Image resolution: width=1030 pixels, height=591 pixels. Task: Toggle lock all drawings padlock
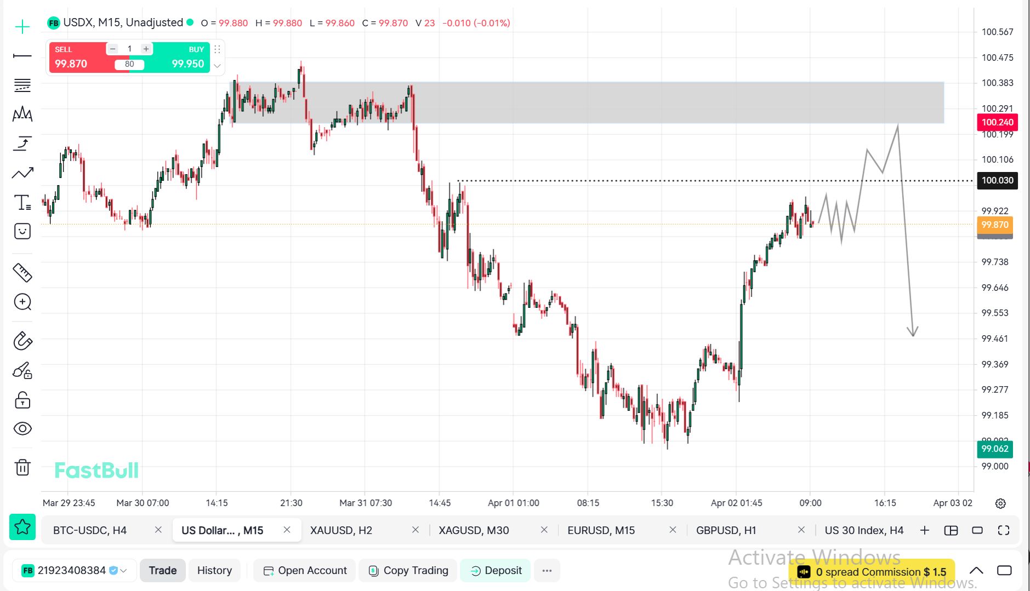pos(22,400)
